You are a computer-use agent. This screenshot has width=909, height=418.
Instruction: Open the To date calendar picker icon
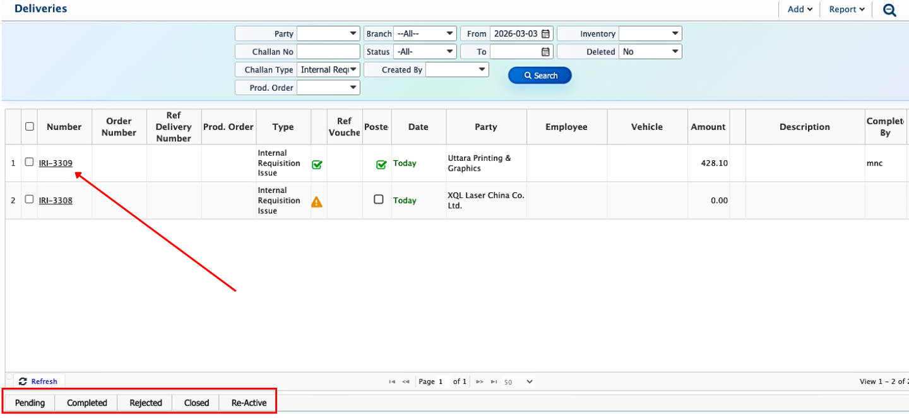pyautogui.click(x=545, y=52)
